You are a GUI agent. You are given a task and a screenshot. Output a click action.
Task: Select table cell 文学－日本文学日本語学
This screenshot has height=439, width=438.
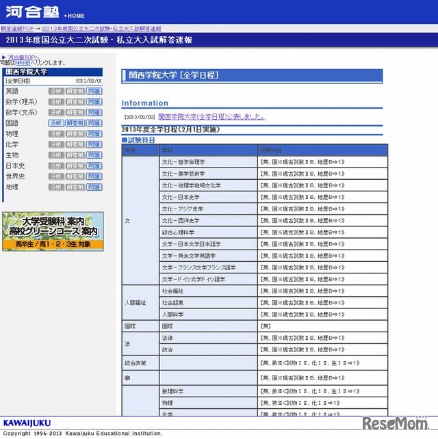[x=208, y=244]
